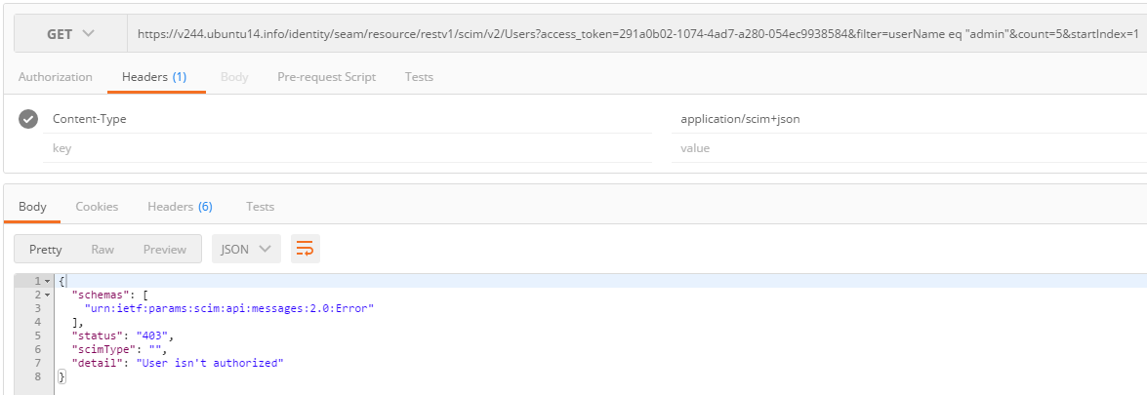
Task: Click the empty header key field
Action: (x=347, y=148)
